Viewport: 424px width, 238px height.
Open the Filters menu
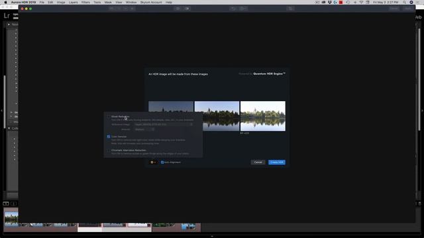[x=85, y=2]
